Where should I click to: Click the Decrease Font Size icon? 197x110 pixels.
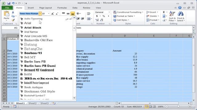pyautogui.click(x=57, y=13)
